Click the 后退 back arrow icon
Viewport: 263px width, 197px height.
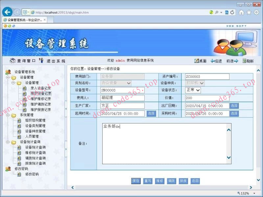click(x=212, y=61)
